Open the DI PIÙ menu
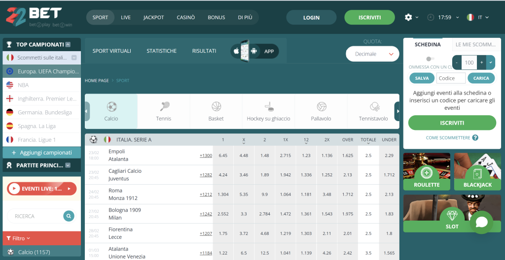Image resolution: width=505 pixels, height=260 pixels. click(x=245, y=17)
